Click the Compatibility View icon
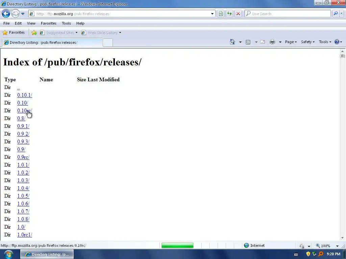Viewport: 346px width, 259px height. point(221,13)
